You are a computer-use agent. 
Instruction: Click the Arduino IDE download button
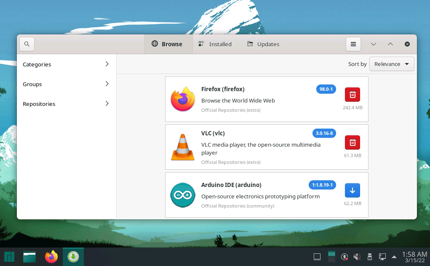click(x=353, y=190)
